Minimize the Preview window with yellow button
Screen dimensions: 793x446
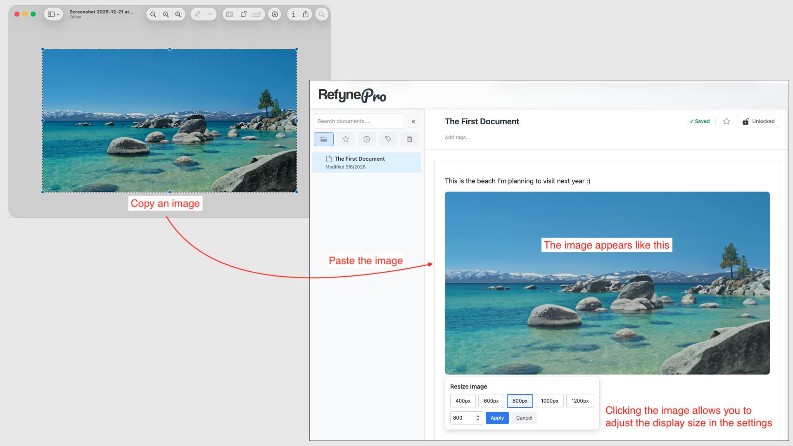coord(25,14)
